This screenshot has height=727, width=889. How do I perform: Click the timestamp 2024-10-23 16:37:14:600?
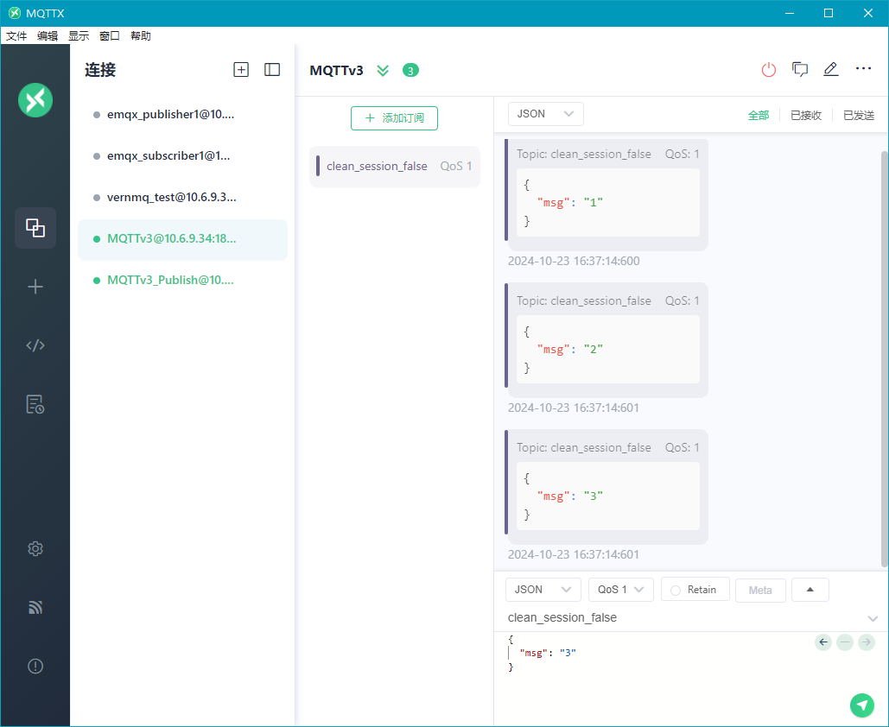click(574, 262)
